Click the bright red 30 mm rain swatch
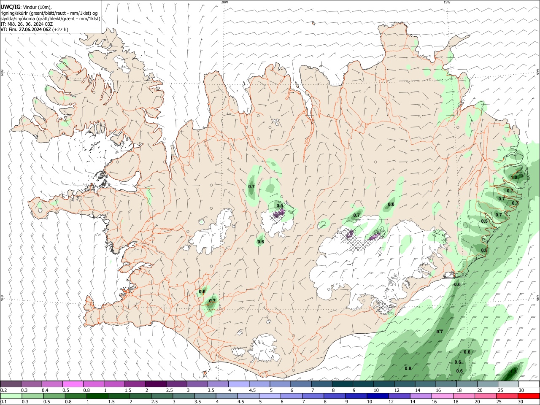 [x=528, y=396]
